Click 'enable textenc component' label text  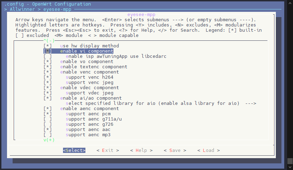pos(93,67)
